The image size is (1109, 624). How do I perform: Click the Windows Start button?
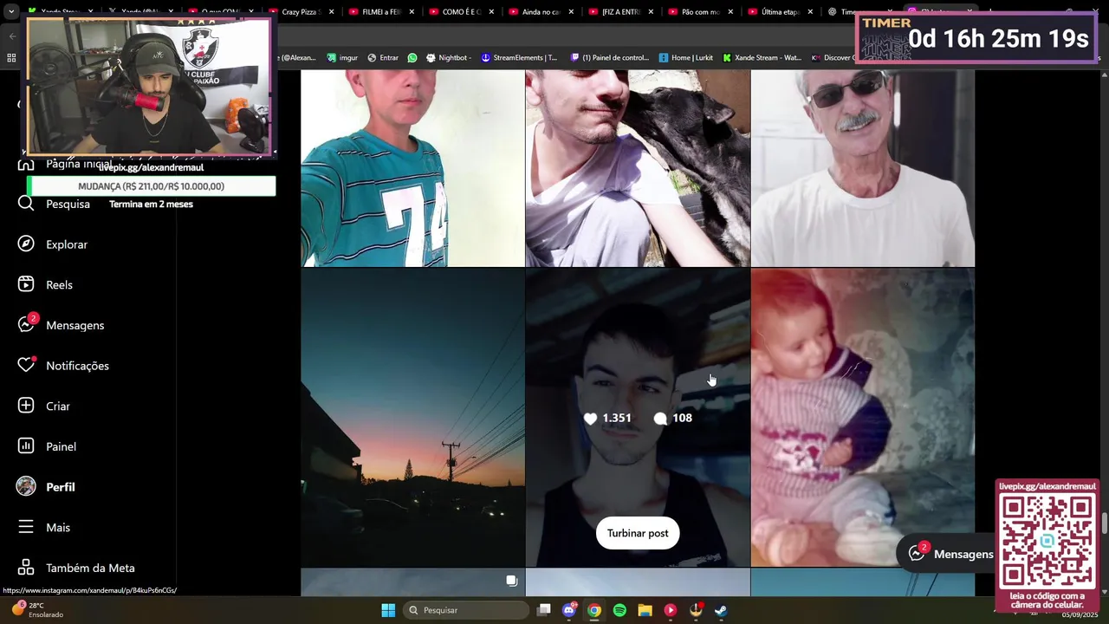click(x=388, y=610)
